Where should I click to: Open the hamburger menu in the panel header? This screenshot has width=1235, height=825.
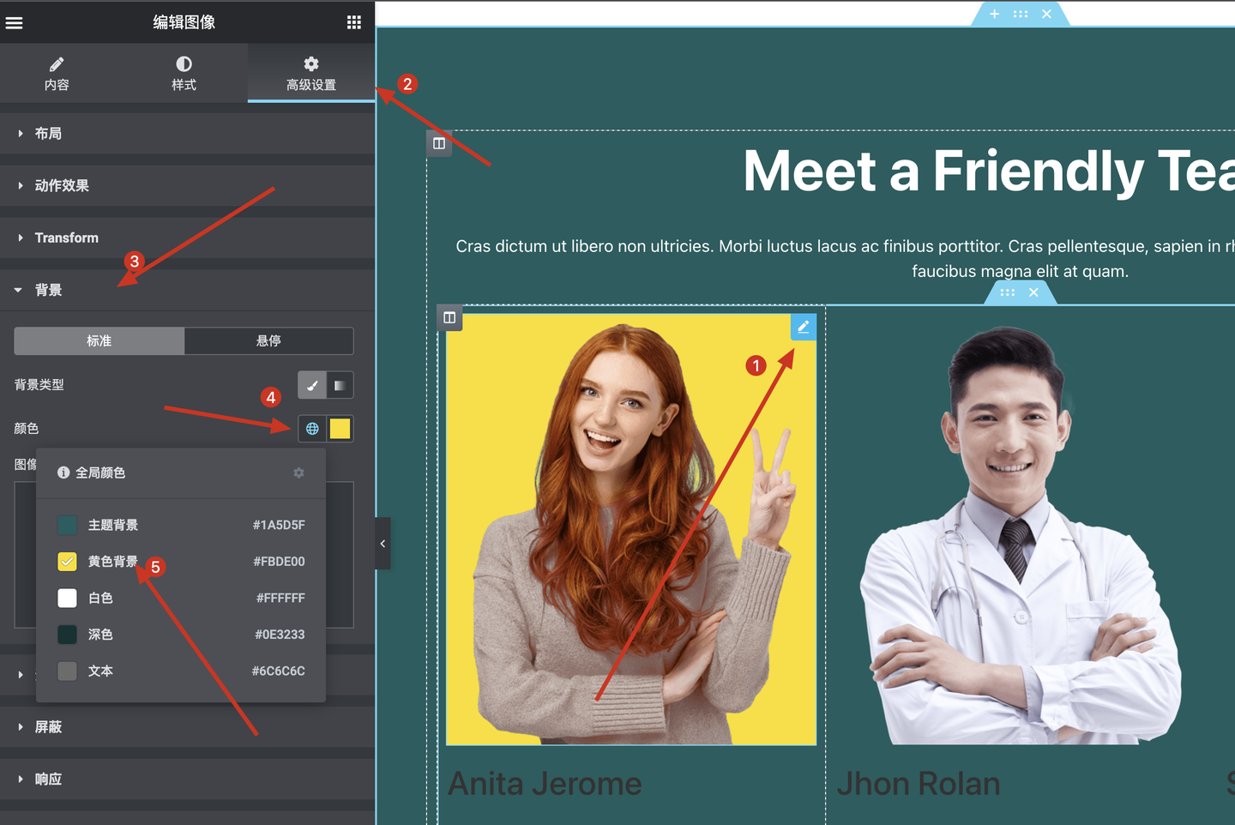click(x=14, y=23)
